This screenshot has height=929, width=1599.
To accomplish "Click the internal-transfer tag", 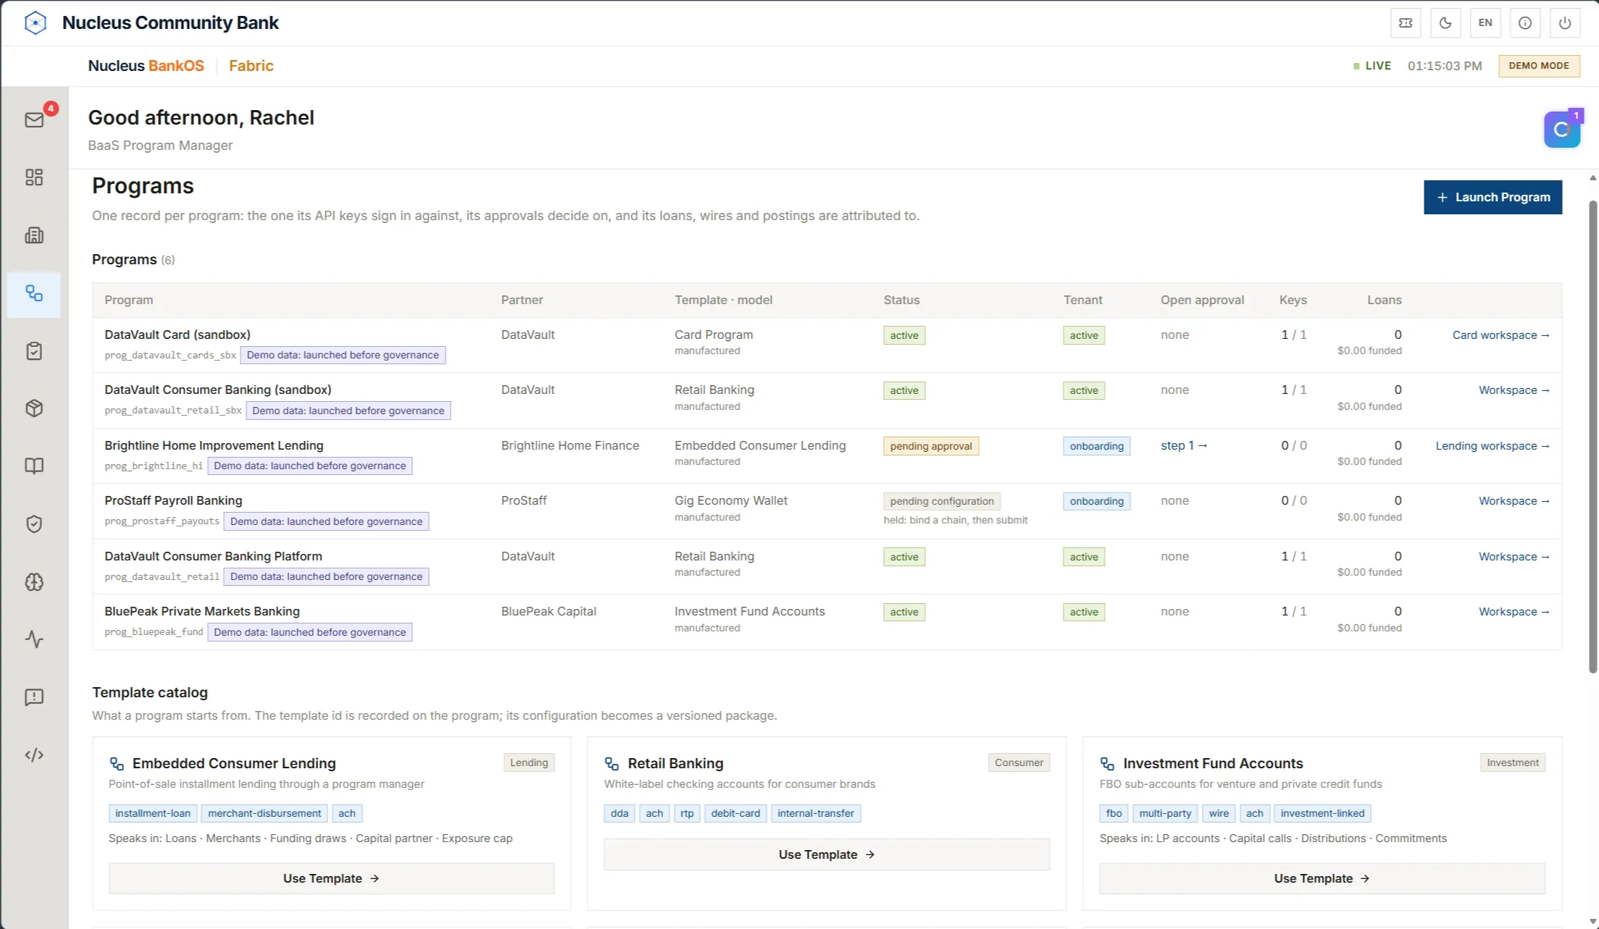I will (816, 813).
